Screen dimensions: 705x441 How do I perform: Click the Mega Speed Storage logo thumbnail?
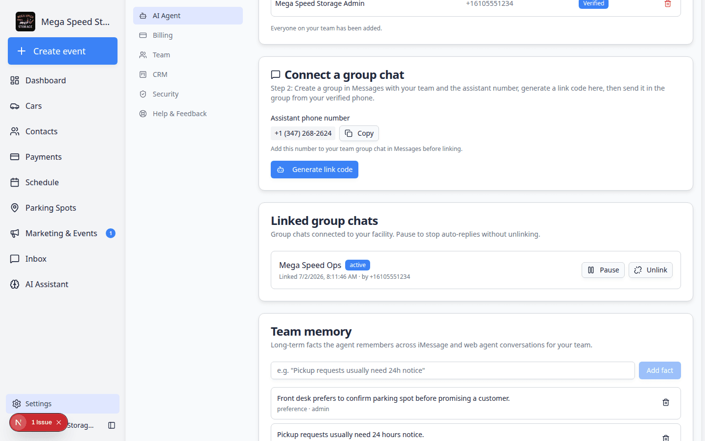(25, 22)
